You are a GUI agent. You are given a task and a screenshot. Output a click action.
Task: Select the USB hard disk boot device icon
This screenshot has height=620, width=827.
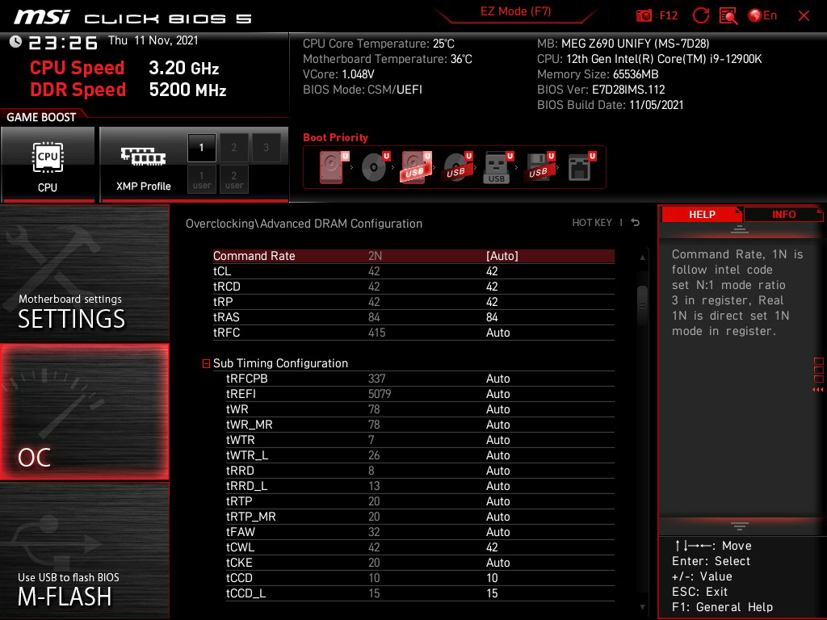coord(416,167)
